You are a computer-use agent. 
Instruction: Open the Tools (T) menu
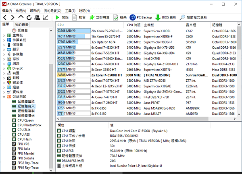click(70, 10)
